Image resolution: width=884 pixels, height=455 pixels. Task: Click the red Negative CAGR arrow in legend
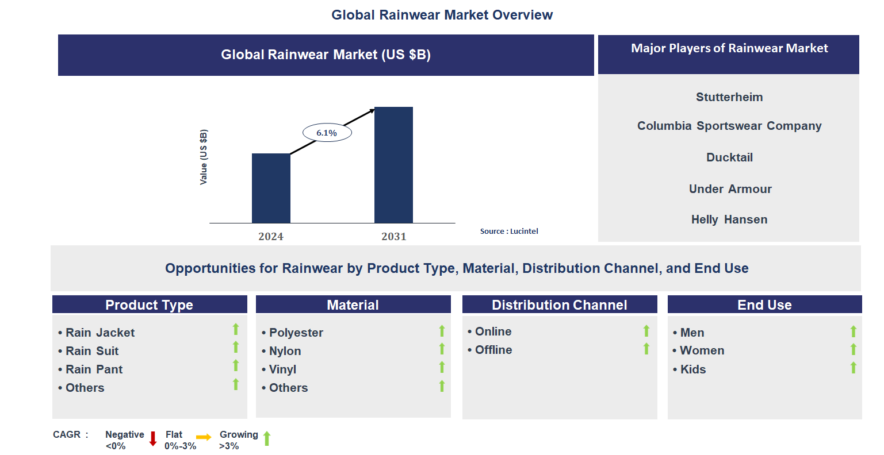(152, 439)
